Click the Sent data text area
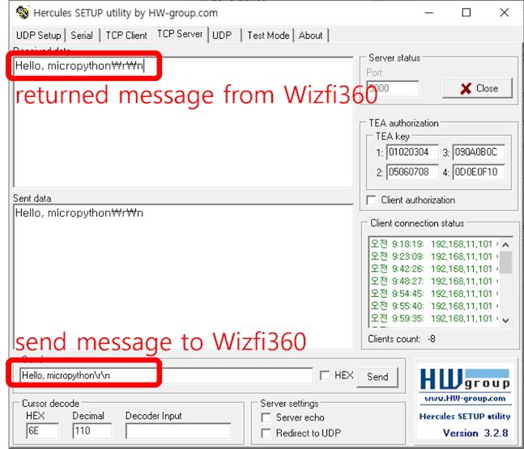This screenshot has width=524, height=449. click(183, 277)
